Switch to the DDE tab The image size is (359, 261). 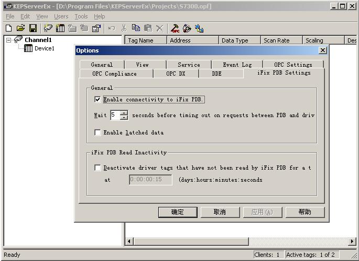tap(221, 74)
